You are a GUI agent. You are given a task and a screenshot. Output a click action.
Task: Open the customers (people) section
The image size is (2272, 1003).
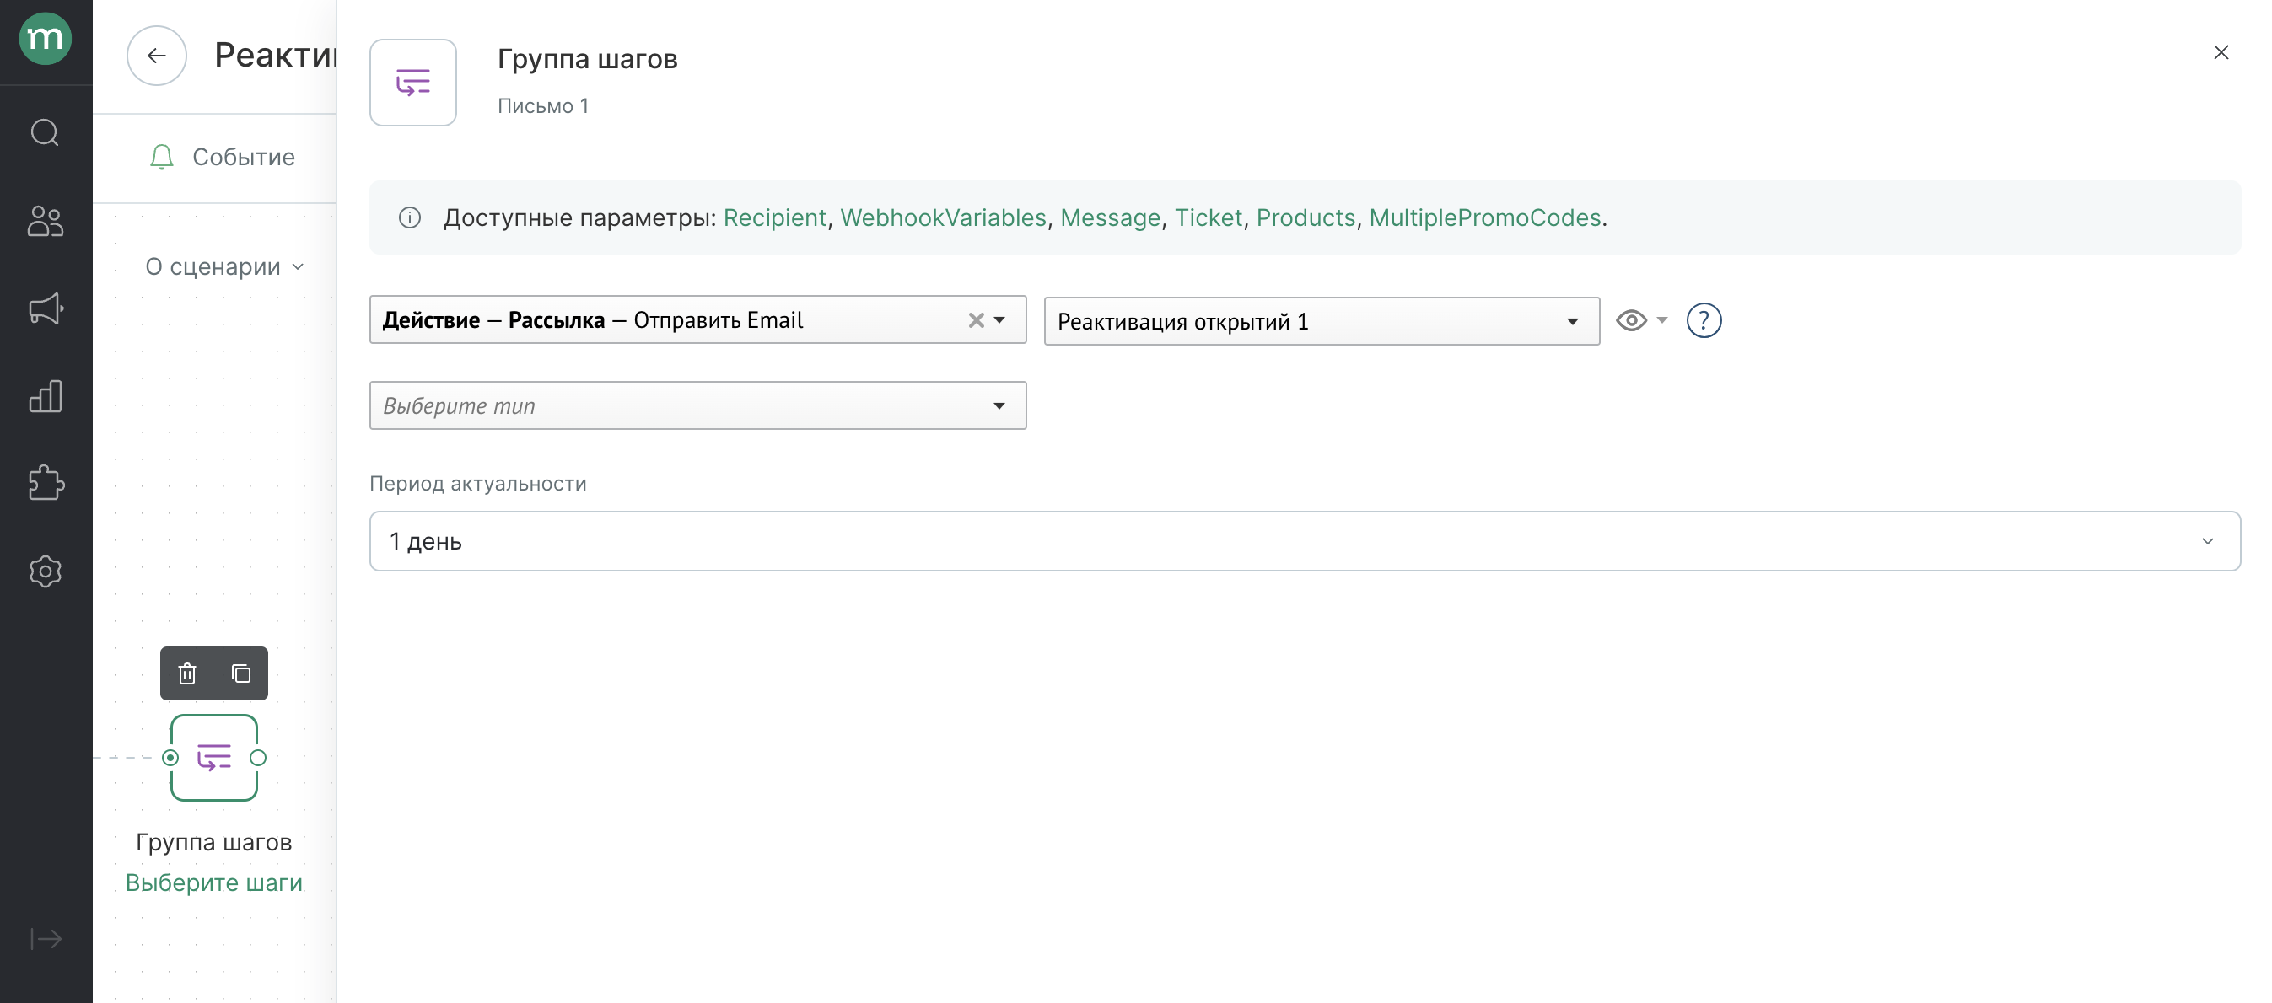45,220
